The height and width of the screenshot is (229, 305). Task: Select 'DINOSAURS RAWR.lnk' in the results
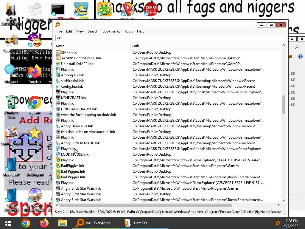(79, 109)
